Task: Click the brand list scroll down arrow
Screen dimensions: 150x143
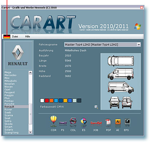Action: [30, 132]
